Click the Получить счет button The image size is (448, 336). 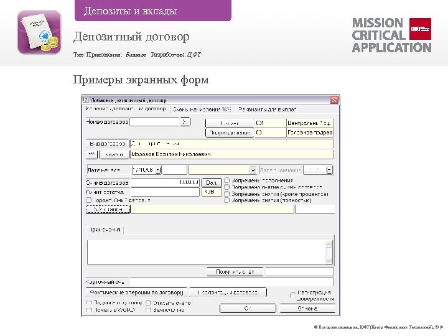(235, 272)
